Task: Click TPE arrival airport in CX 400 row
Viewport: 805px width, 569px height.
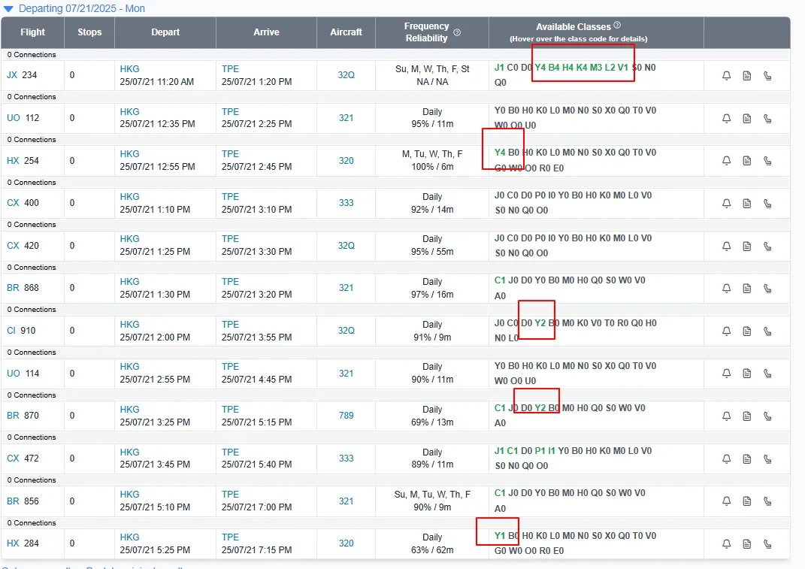Action: click(230, 197)
